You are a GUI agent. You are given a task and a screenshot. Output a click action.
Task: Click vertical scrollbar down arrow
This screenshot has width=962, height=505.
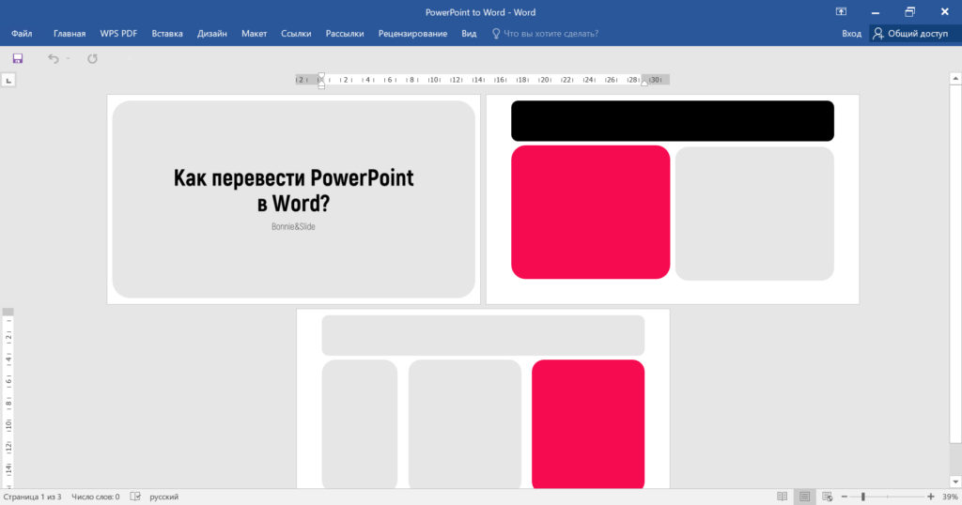click(x=955, y=482)
